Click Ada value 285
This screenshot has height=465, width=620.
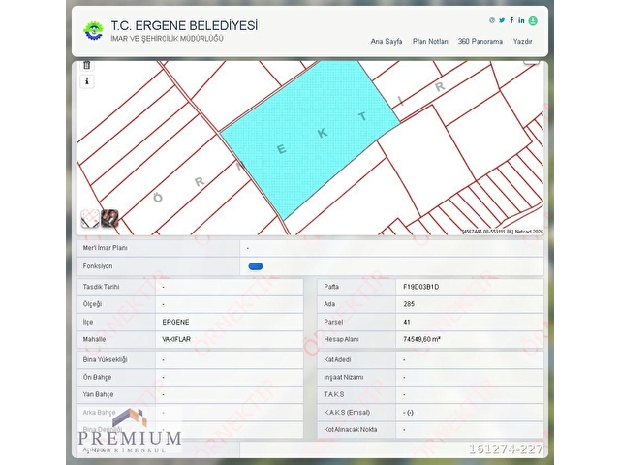coord(409,304)
